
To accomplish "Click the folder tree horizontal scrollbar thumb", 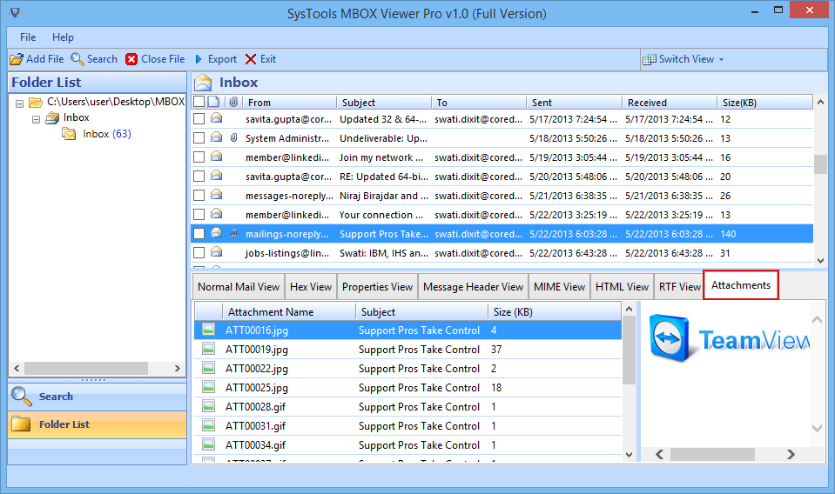I will [86, 368].
